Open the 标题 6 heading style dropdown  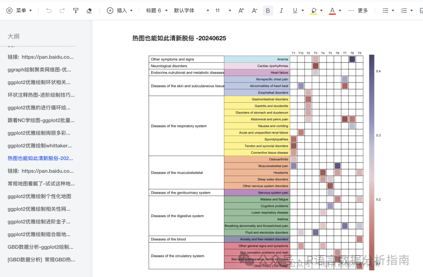point(157,11)
